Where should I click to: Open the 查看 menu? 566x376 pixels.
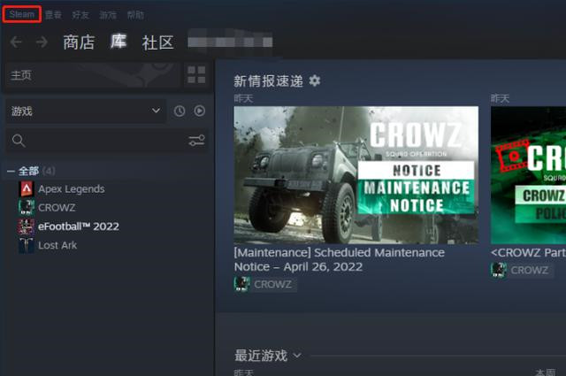tap(53, 15)
